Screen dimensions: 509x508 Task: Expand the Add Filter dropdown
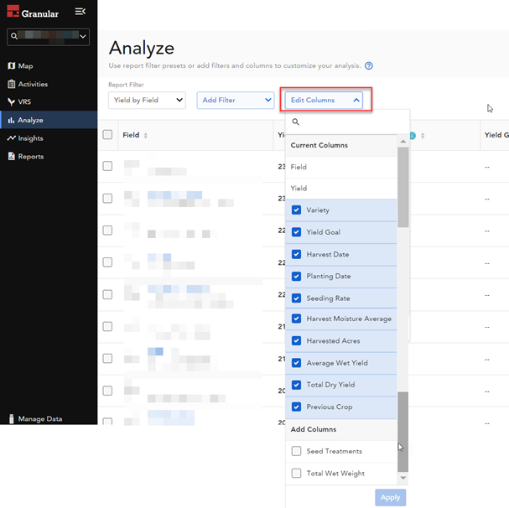(x=236, y=101)
